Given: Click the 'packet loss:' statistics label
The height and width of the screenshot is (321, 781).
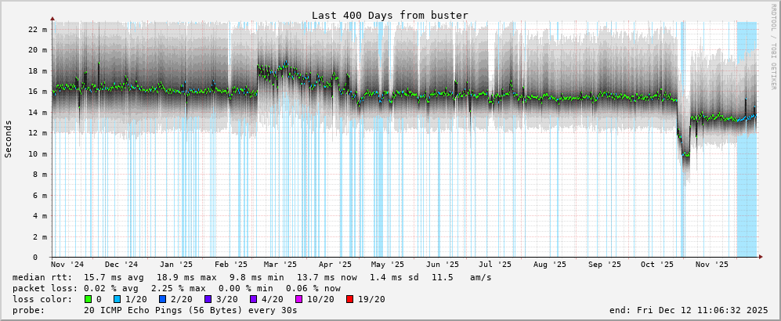Looking at the screenshot, I should click(45, 288).
